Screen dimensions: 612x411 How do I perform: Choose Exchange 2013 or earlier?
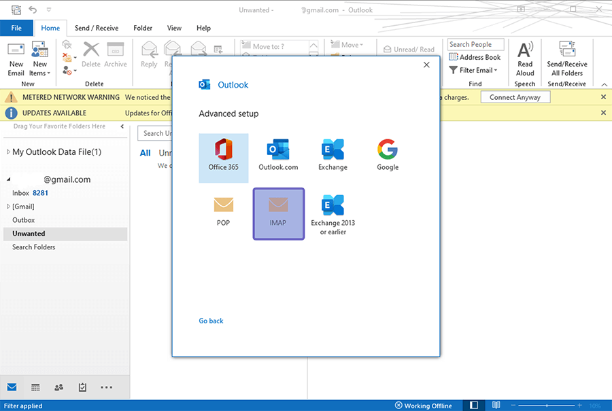click(x=333, y=215)
